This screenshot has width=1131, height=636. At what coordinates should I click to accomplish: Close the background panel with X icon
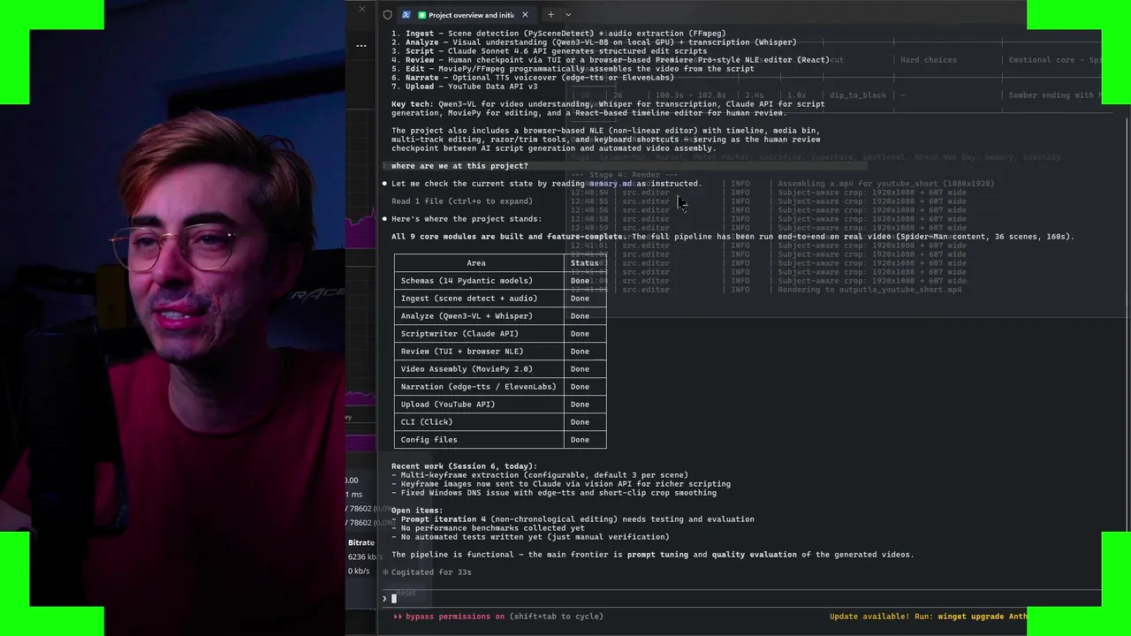362,9
